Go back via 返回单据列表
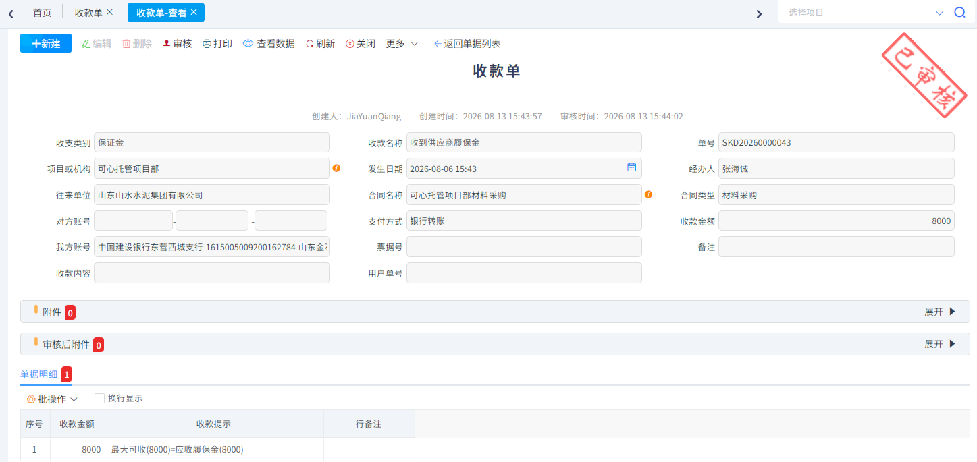 click(467, 43)
